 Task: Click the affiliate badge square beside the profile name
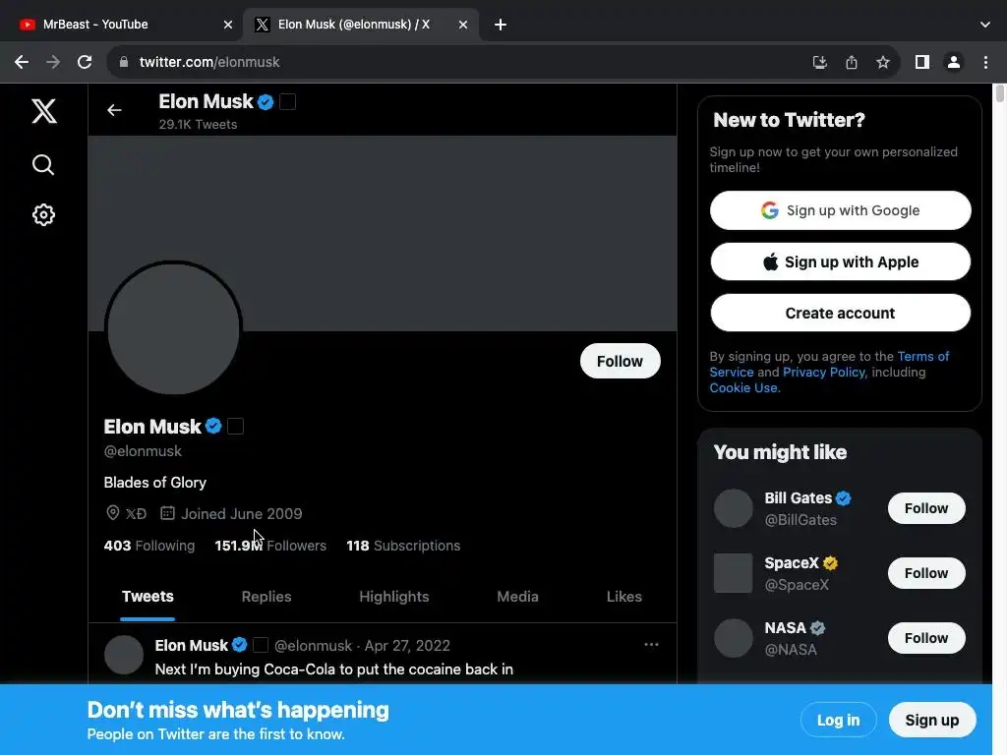click(x=236, y=426)
